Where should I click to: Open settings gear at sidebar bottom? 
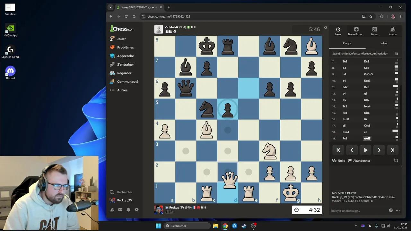click(x=136, y=210)
